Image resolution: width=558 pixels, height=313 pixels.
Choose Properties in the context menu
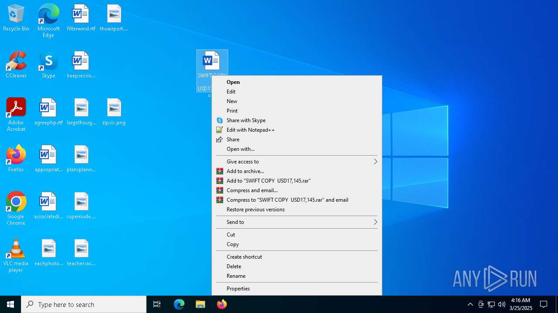tap(297, 289)
